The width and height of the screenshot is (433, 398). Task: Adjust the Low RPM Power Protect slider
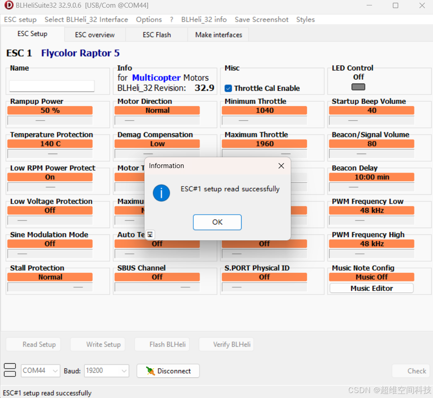[x=50, y=187]
